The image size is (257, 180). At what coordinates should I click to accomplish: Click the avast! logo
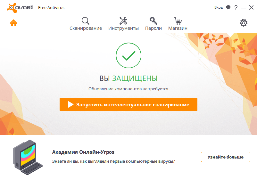coord(20,7)
